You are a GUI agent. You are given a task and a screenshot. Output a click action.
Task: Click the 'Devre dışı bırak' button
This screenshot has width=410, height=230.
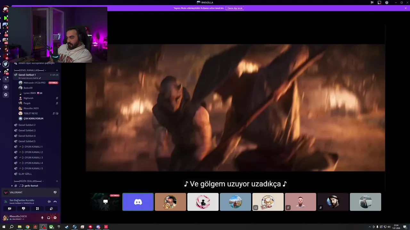pyautogui.click(x=235, y=8)
